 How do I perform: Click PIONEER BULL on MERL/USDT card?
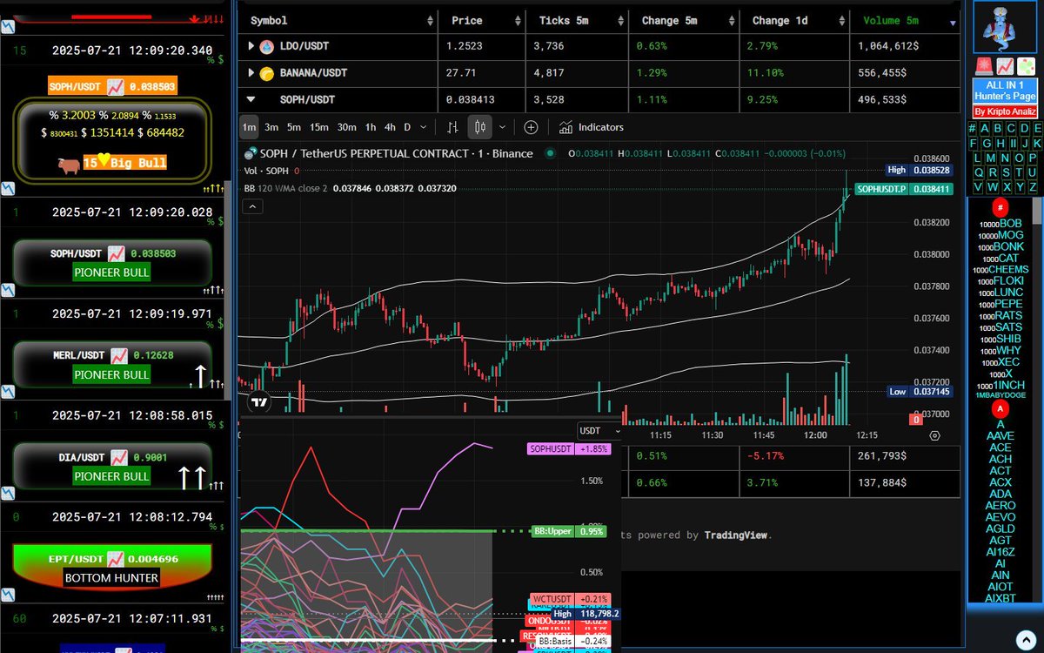[111, 374]
